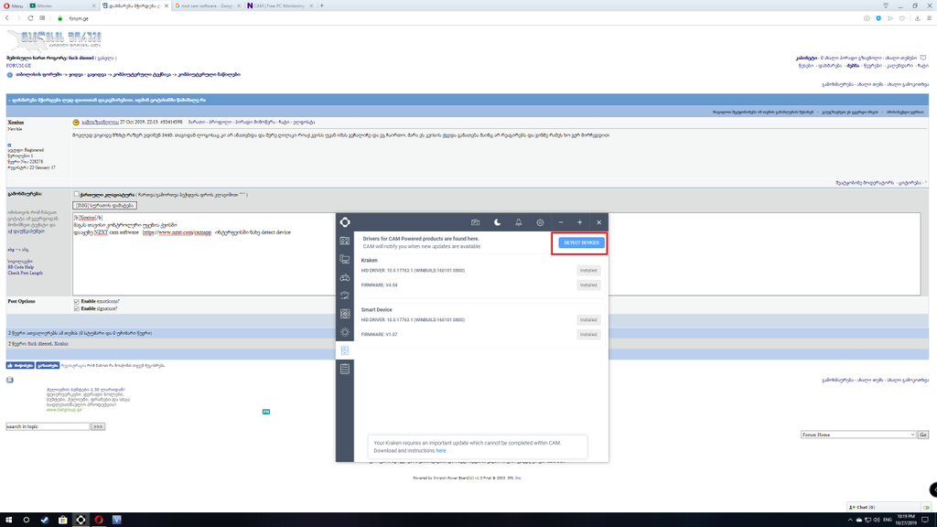This screenshot has height=527, width=937.
Task: Open CAM settings gear icon
Action: coord(540,222)
